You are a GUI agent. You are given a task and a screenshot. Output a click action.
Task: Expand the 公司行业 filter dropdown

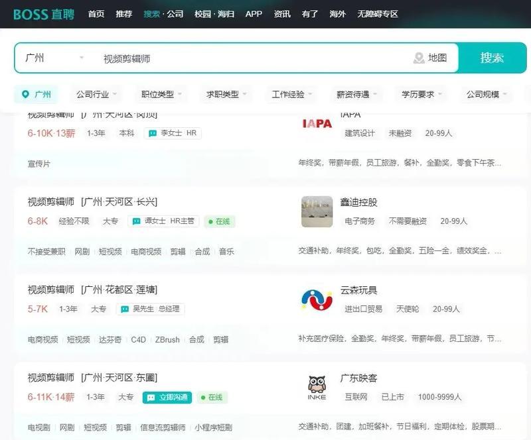(x=96, y=94)
